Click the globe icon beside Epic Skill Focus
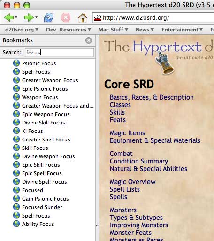The image size is (214, 241). (x=16, y=165)
